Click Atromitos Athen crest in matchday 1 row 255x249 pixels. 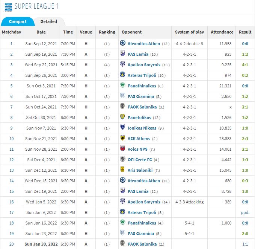(122, 43)
